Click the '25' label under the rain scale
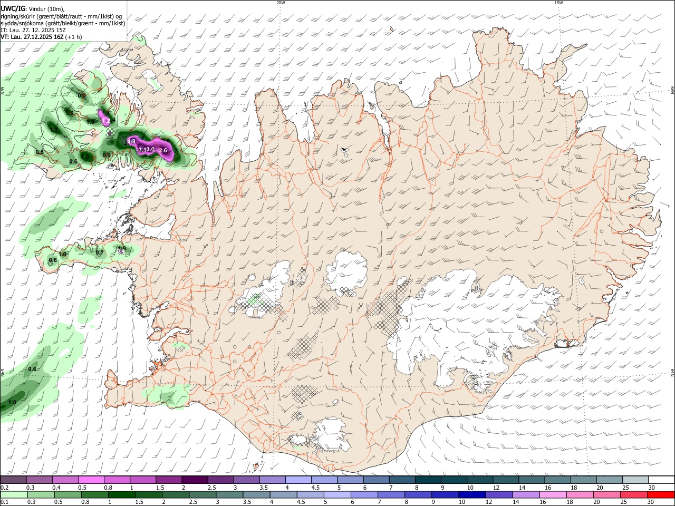Viewport: 675px width, 506px height. point(624,502)
